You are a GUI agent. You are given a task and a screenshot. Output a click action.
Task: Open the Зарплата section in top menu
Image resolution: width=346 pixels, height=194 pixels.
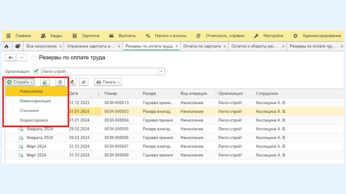[x=90, y=36]
